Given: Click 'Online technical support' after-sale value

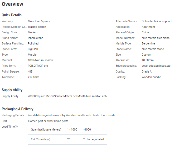Looking at the screenshot, I should coord(157,21).
